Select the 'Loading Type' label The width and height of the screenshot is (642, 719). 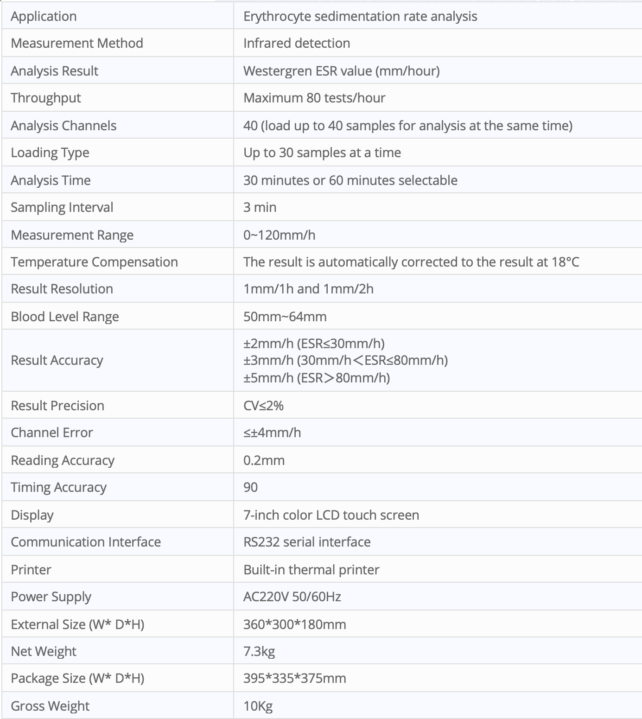pos(50,153)
